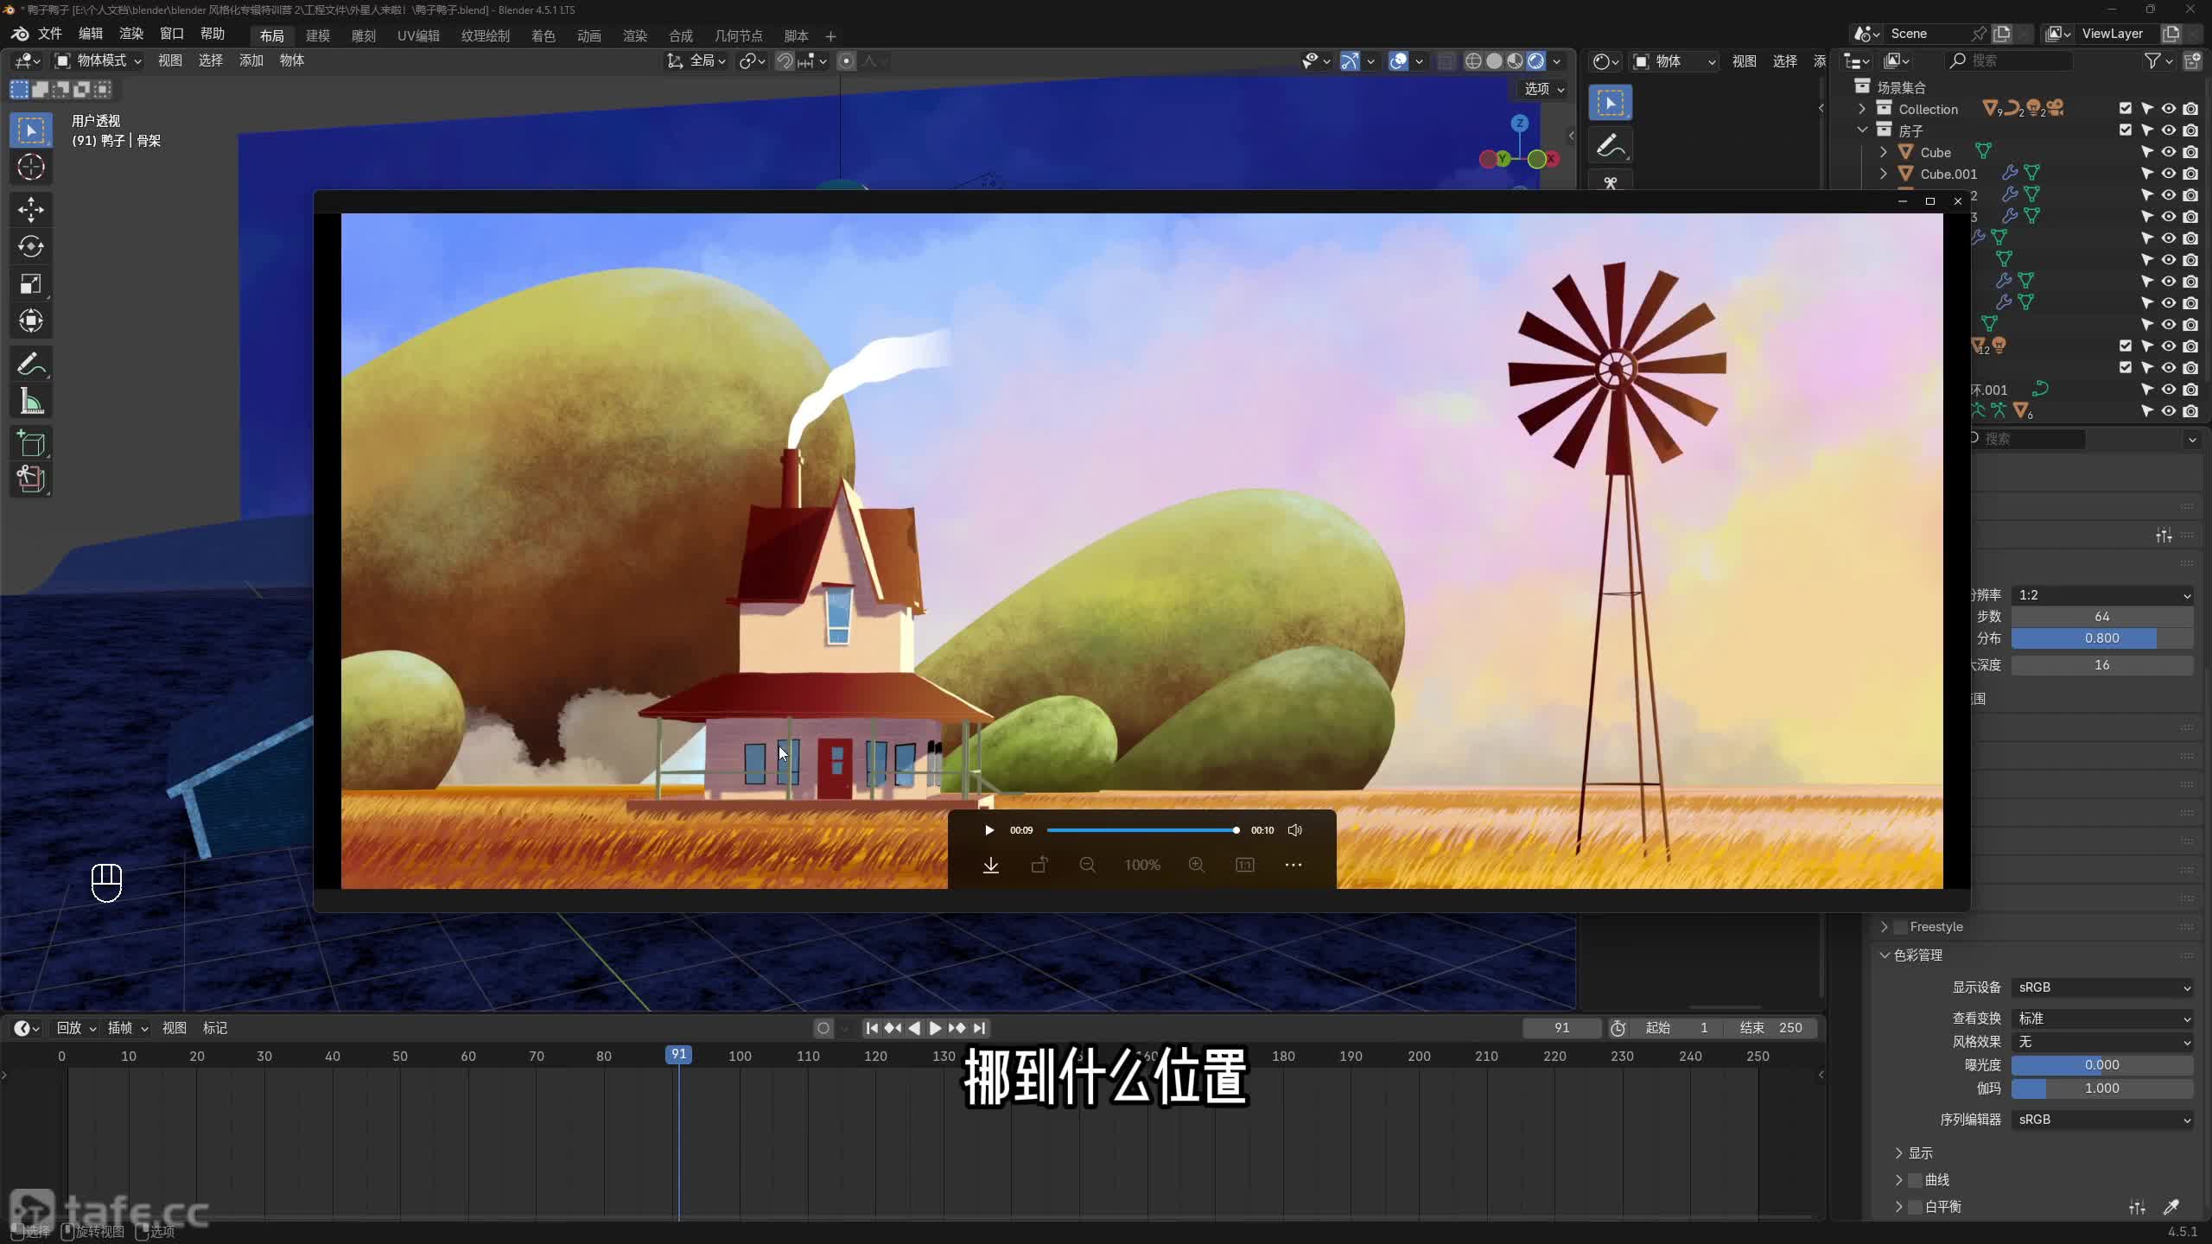This screenshot has width=2212, height=1244.
Task: Click the rotate icon in video player
Action: click(1039, 865)
